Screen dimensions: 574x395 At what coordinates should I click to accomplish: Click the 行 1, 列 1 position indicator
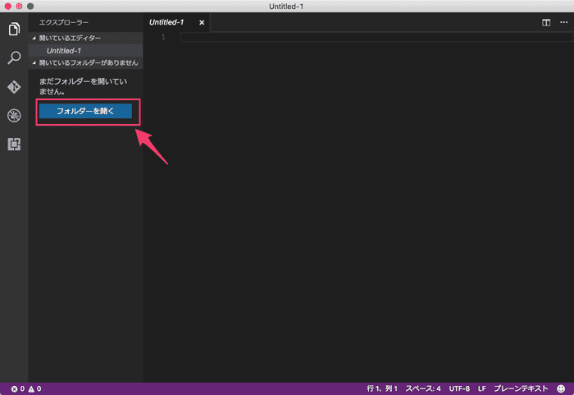tap(382, 388)
